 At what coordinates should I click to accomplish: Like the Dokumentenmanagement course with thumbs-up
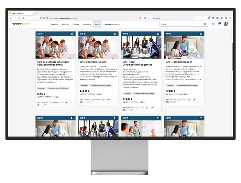pyautogui.click(x=147, y=108)
